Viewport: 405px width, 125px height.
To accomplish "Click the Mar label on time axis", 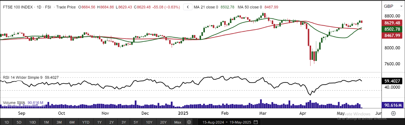I will pos(263,113).
